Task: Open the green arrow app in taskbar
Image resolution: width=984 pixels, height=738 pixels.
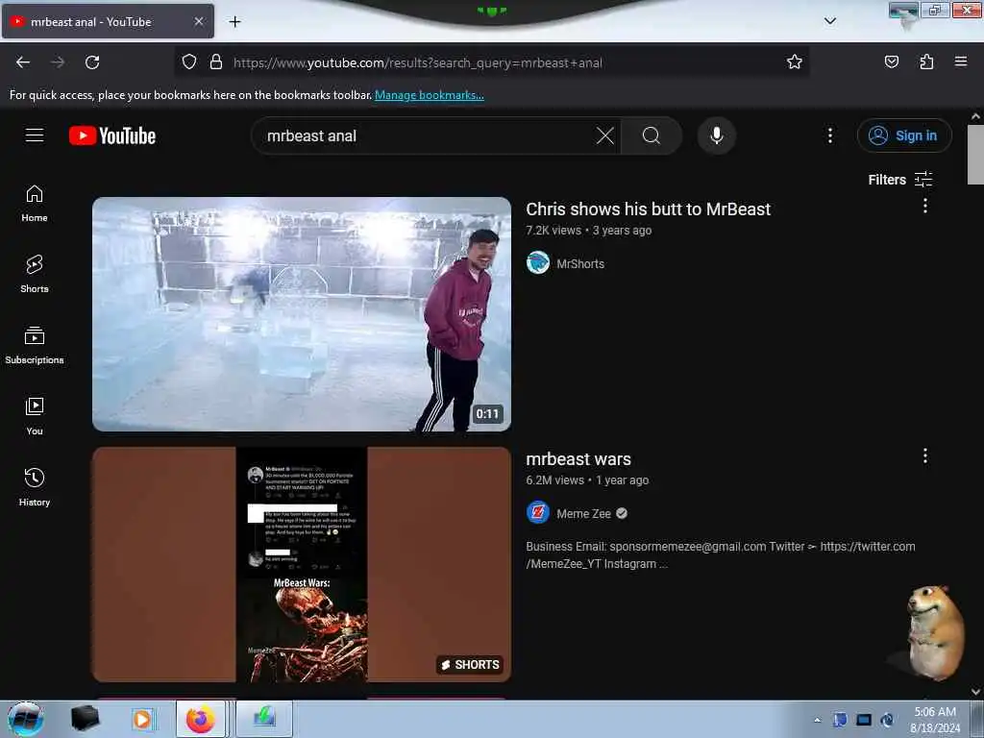Action: click(x=264, y=719)
